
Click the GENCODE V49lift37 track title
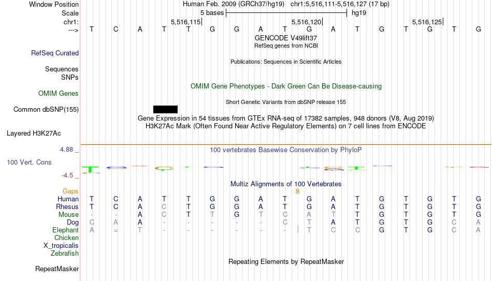286,38
